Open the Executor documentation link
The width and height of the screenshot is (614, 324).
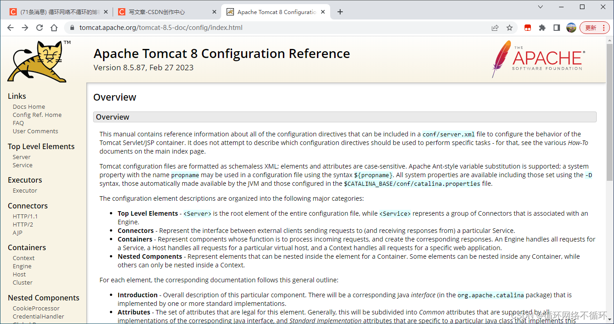coord(25,191)
